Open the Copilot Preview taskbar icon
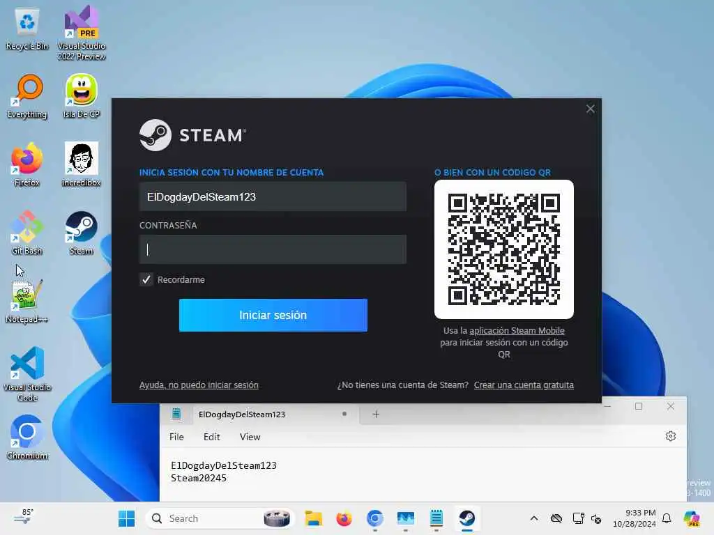 (x=691, y=518)
